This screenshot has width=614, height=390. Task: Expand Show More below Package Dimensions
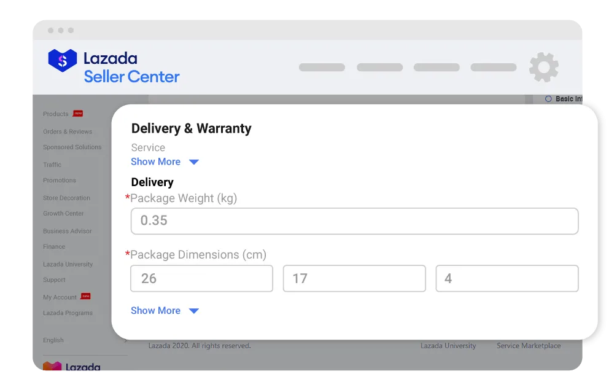tap(155, 311)
